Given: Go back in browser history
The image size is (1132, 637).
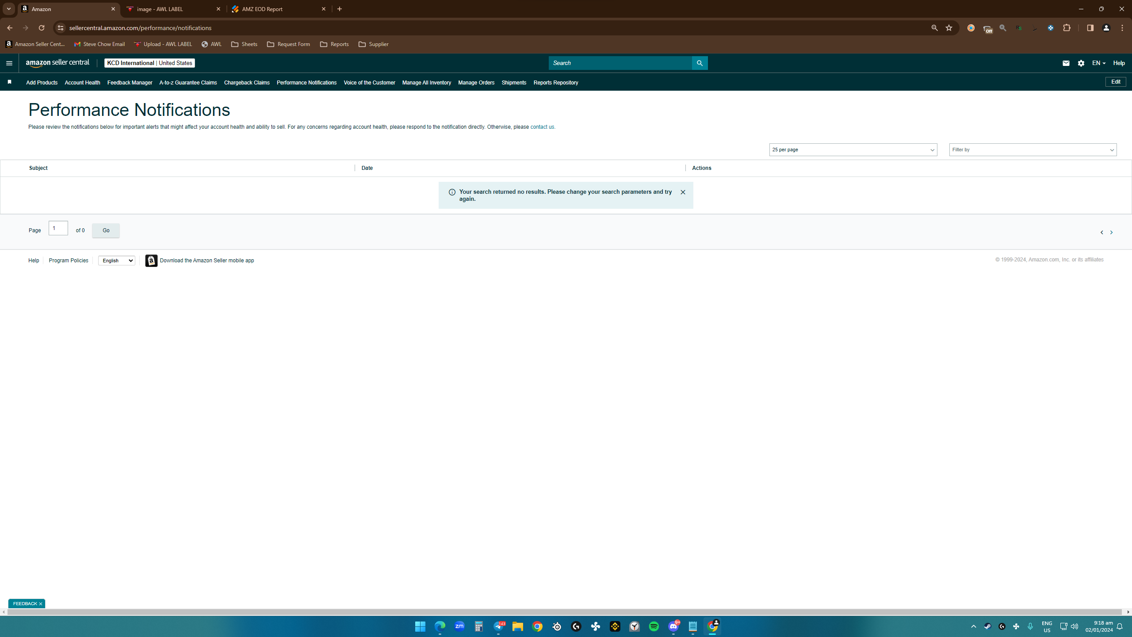Looking at the screenshot, I should (10, 28).
